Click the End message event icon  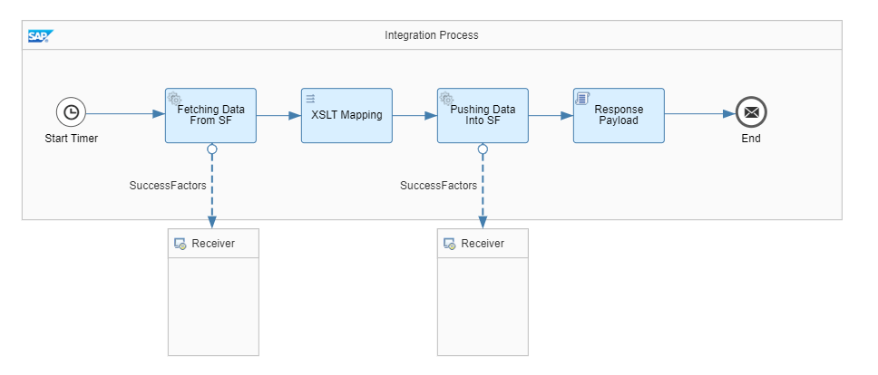tap(751, 112)
